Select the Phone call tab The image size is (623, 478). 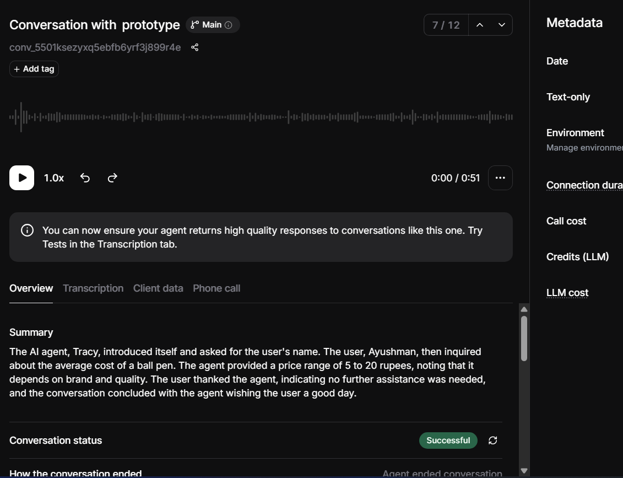216,288
